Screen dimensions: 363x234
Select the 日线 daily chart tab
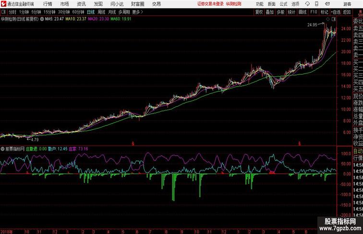click(x=91, y=12)
